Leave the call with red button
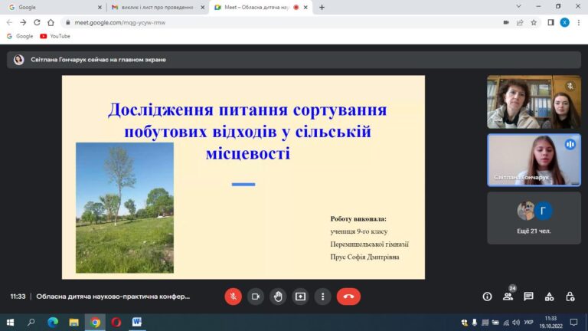Viewport: 588px width, 331px height. point(348,297)
